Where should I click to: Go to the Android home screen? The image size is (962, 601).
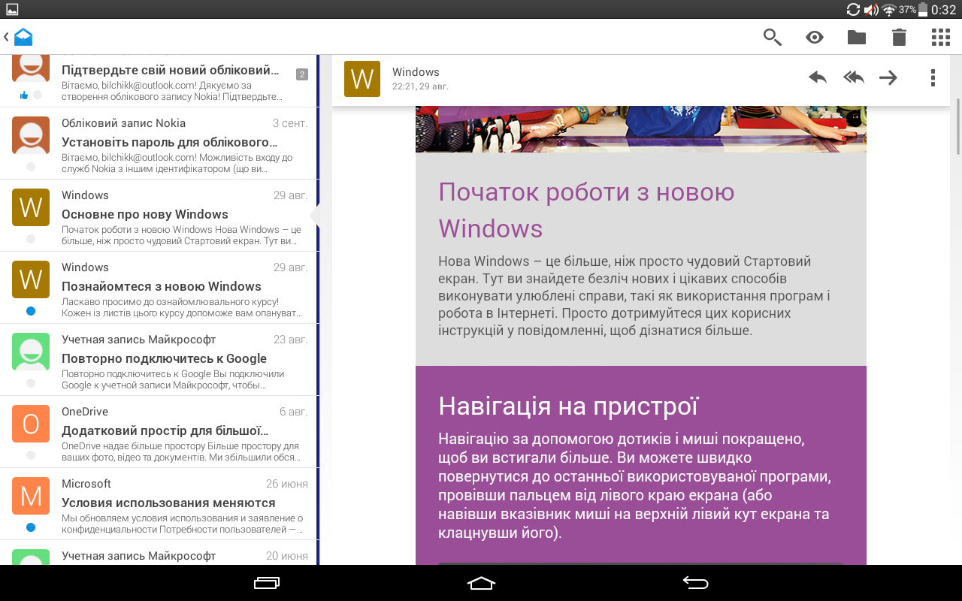(x=481, y=583)
